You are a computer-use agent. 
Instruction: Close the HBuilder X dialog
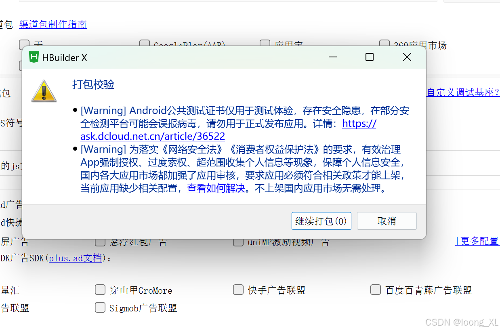(x=407, y=57)
